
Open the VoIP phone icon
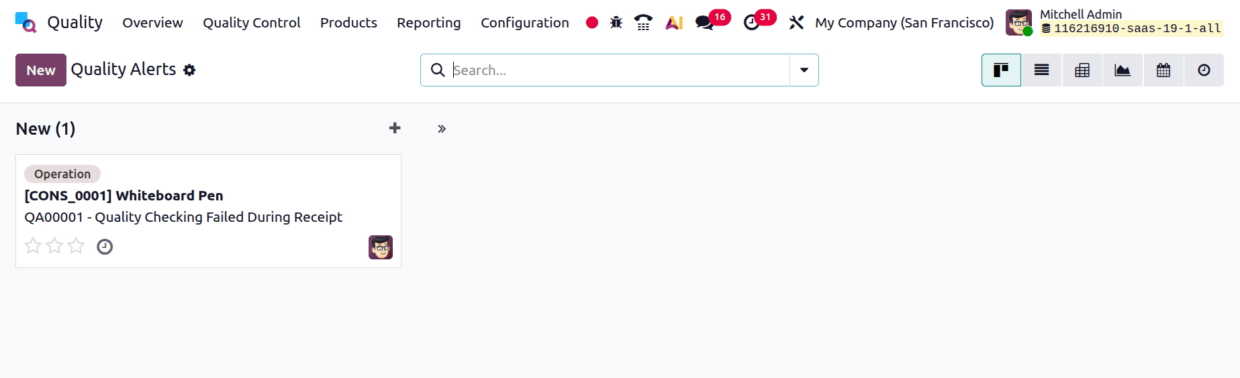click(x=643, y=23)
